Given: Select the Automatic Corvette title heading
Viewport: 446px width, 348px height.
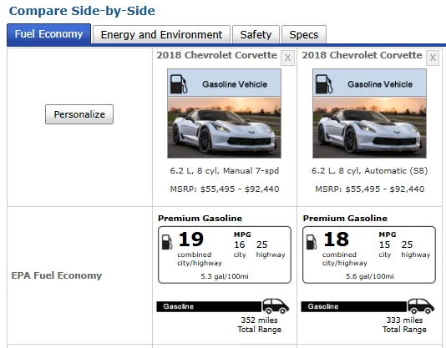Looking at the screenshot, I should click(362, 55).
